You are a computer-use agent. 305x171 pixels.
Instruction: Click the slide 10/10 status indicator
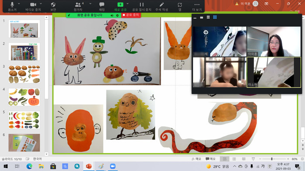click(12, 159)
